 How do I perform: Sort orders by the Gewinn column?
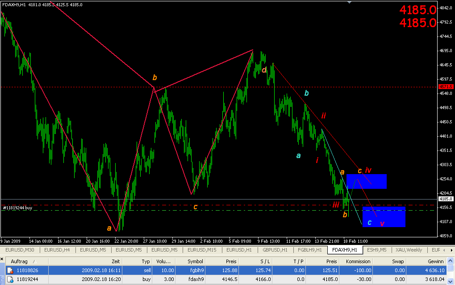436,262
